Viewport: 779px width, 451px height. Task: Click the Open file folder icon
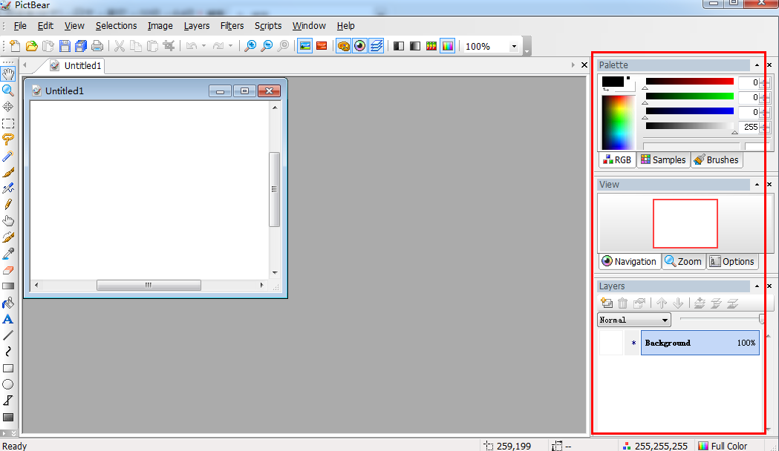tap(31, 46)
